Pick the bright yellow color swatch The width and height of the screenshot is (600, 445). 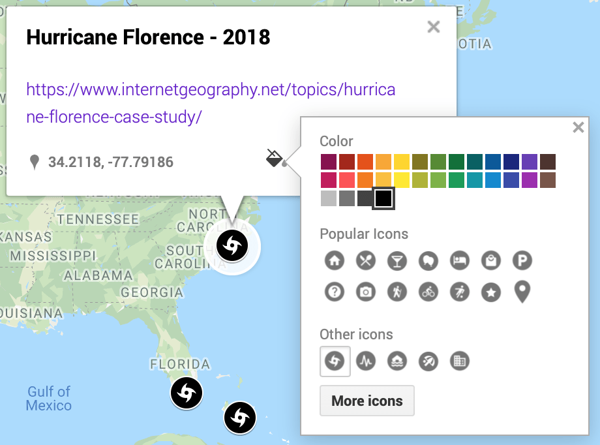tap(401, 179)
